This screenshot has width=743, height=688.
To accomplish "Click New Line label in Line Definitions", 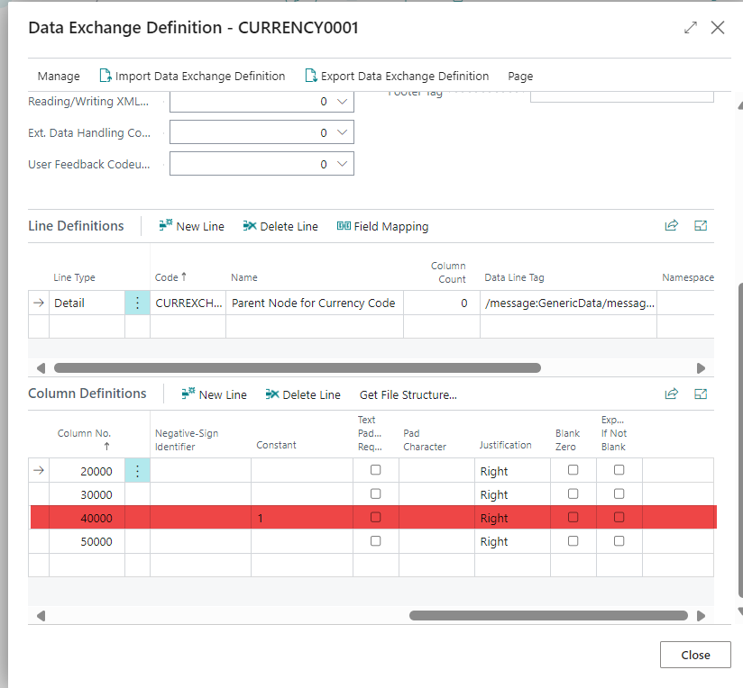I will click(200, 227).
